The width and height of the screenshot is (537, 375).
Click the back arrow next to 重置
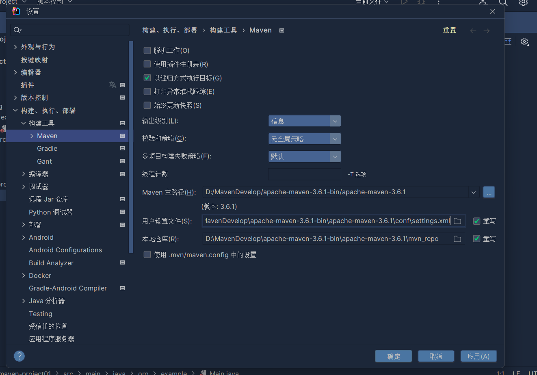click(473, 31)
